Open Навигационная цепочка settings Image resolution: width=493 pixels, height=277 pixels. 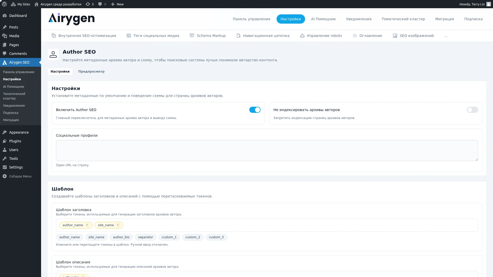(263, 36)
